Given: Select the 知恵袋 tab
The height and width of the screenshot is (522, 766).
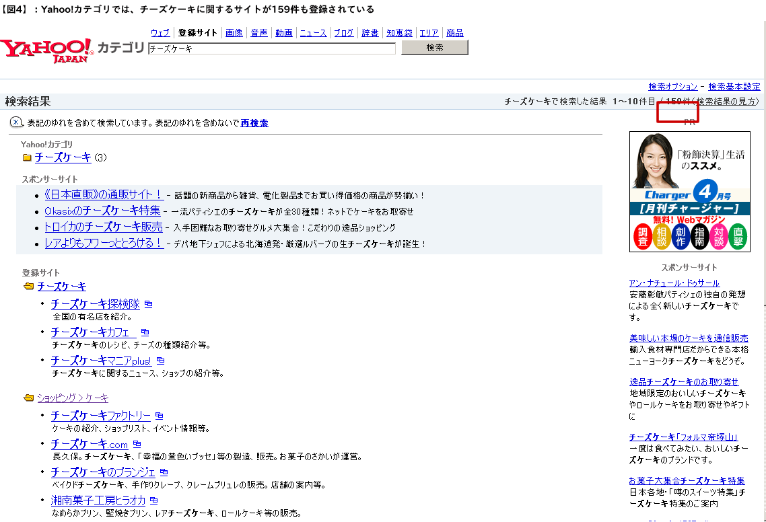Looking at the screenshot, I should pos(399,33).
